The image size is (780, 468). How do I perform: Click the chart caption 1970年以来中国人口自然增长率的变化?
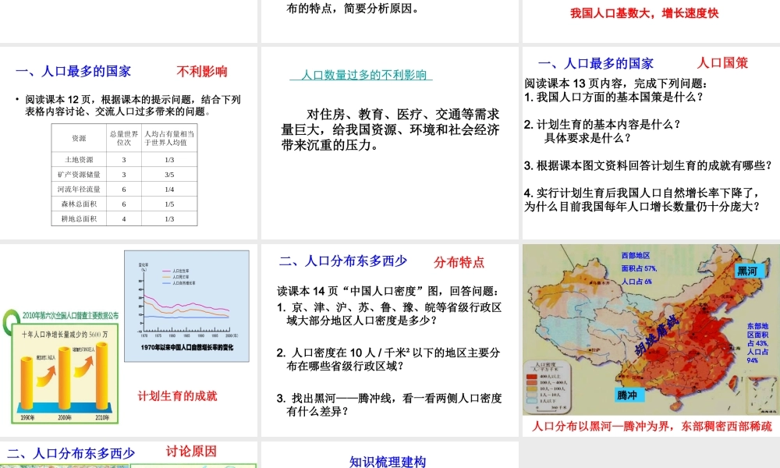pos(187,347)
